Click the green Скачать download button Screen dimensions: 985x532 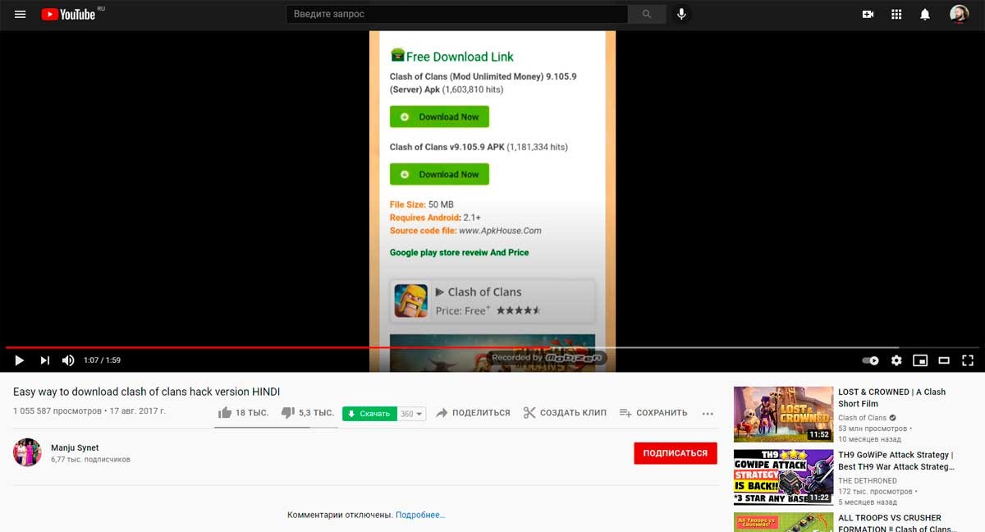[369, 414]
